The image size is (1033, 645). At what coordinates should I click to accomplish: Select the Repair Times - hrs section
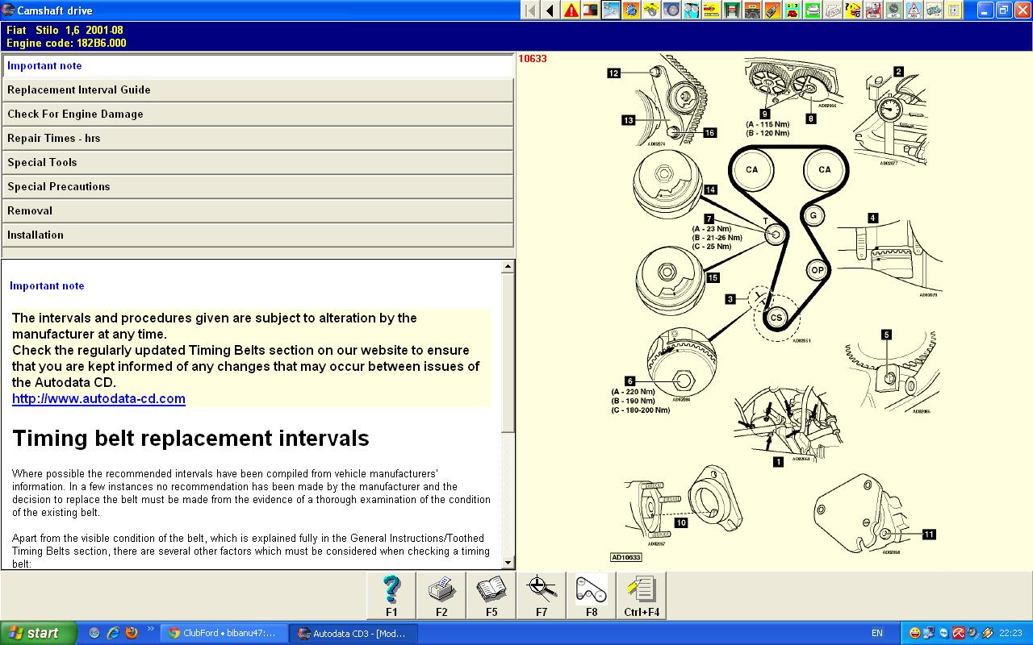pos(257,139)
